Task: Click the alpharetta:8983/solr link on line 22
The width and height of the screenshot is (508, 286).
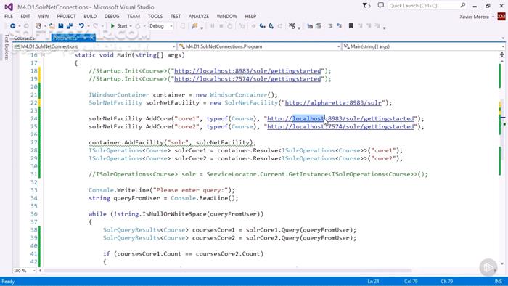Action: 333,103
